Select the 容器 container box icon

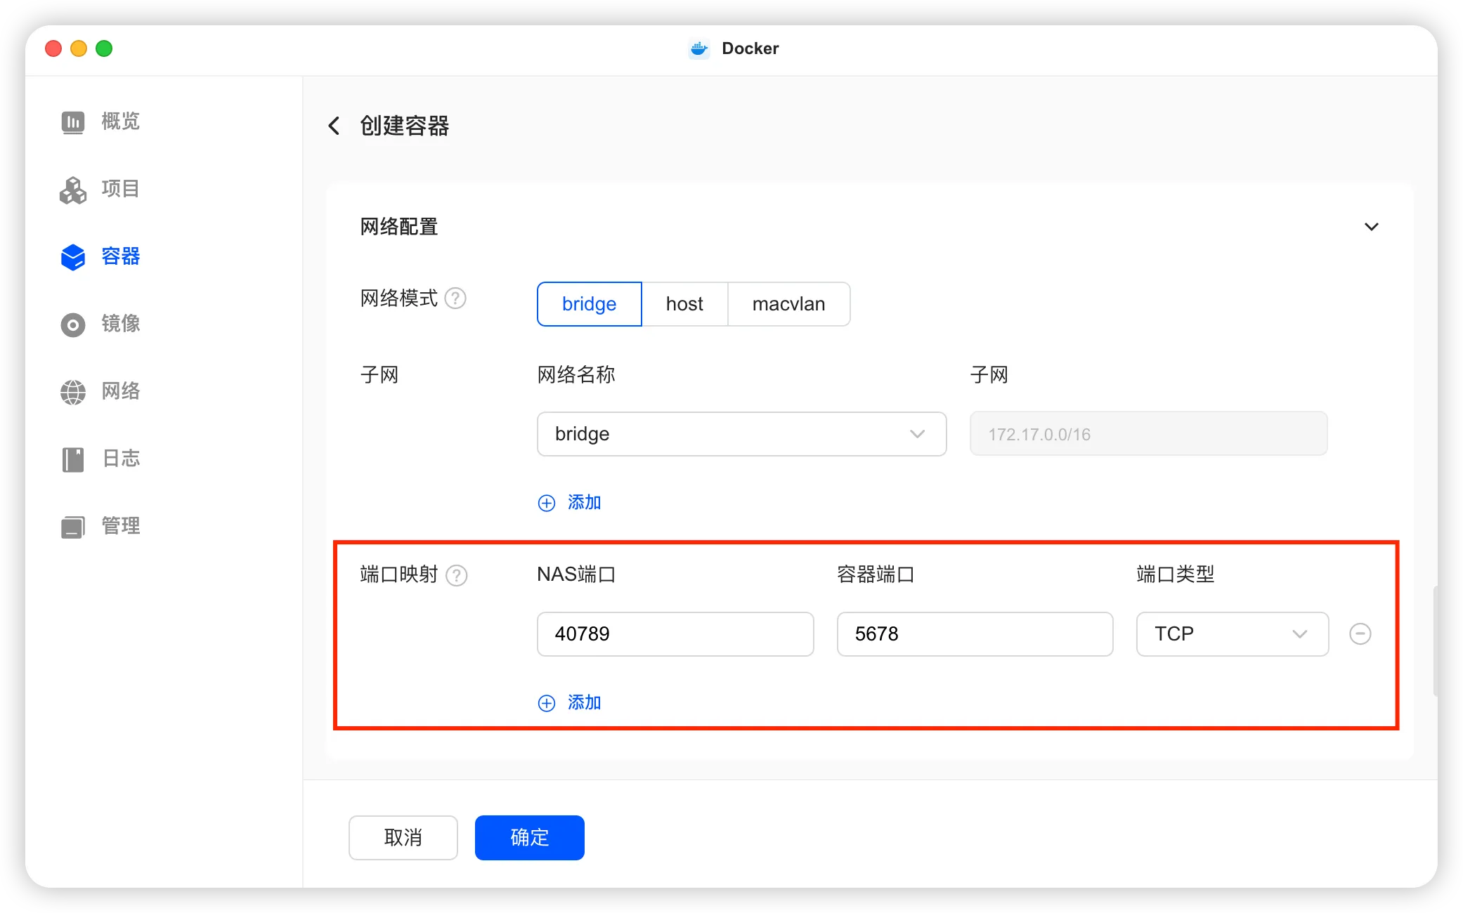(73, 257)
